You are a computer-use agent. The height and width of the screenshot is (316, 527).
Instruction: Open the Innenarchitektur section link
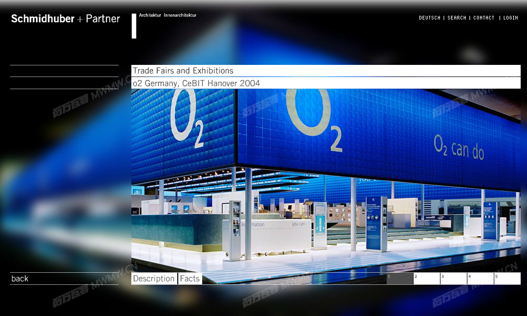coord(180,15)
